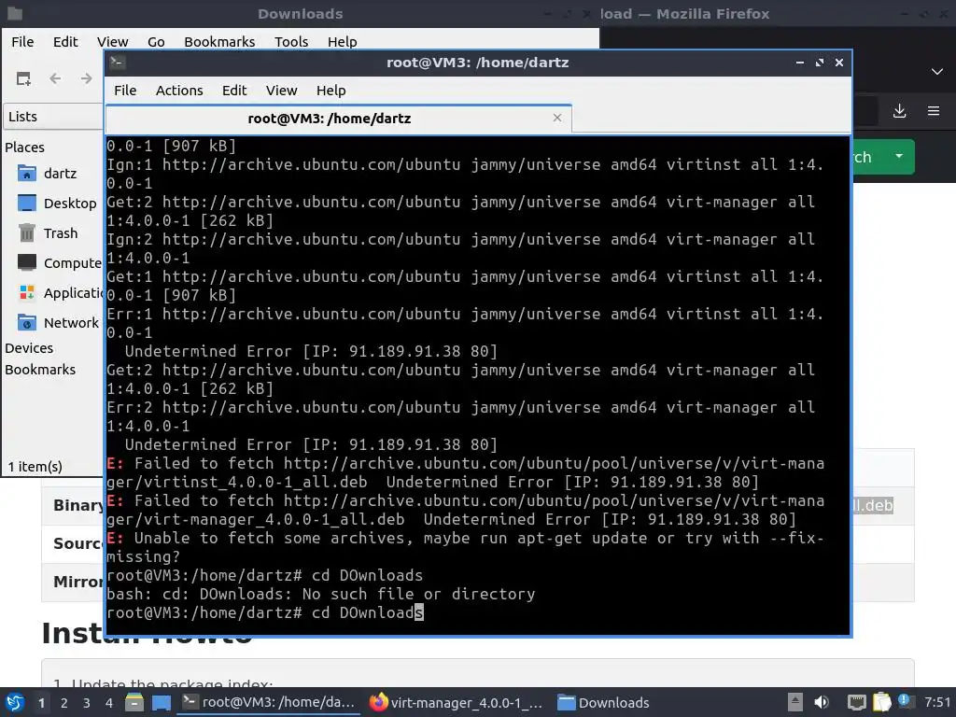
Task: Click the 7:51 clock on the taskbar
Action: click(937, 702)
